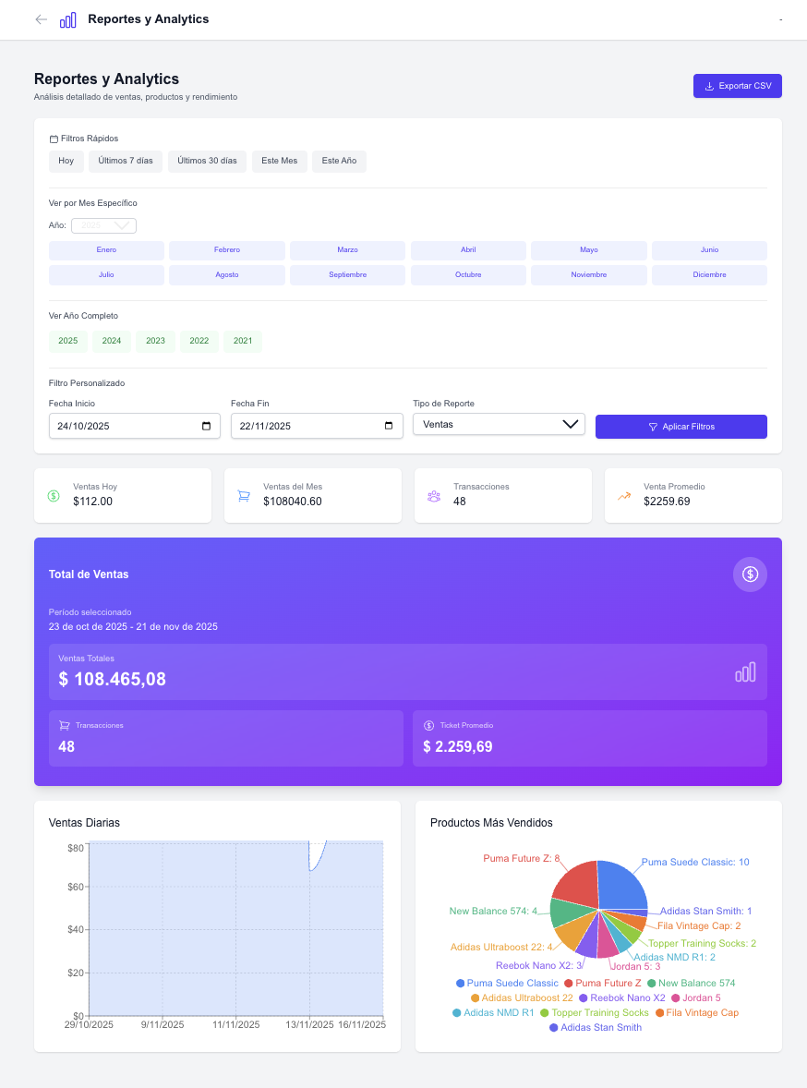
Task: Click the users icon on the Transacciones card
Action: [434, 495]
